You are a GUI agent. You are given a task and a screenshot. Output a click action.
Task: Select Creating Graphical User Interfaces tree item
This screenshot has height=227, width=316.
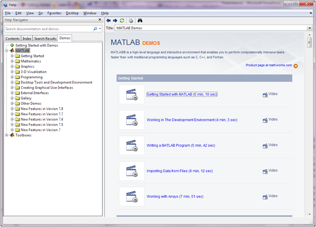click(x=47, y=88)
